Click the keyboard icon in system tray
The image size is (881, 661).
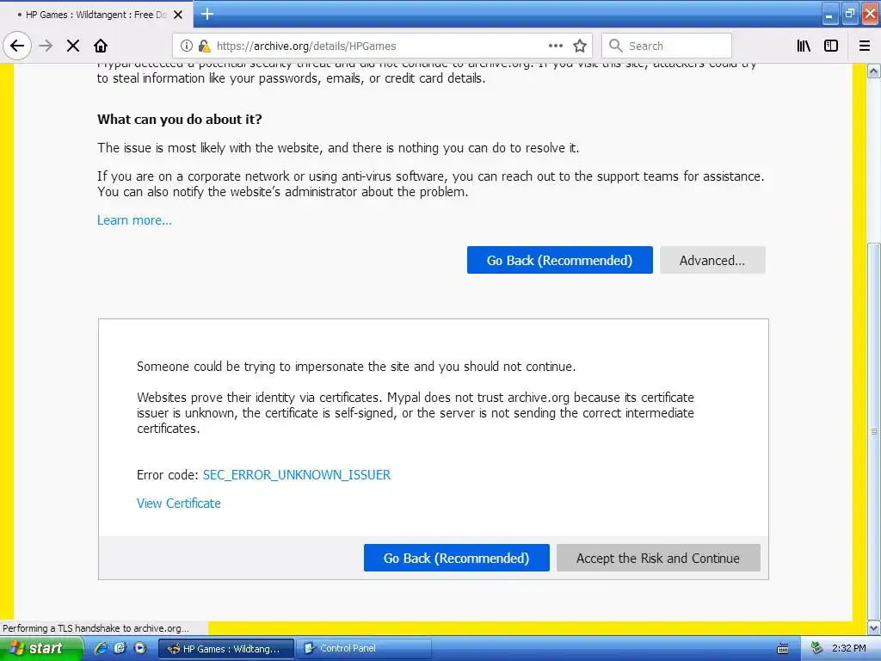click(x=783, y=649)
